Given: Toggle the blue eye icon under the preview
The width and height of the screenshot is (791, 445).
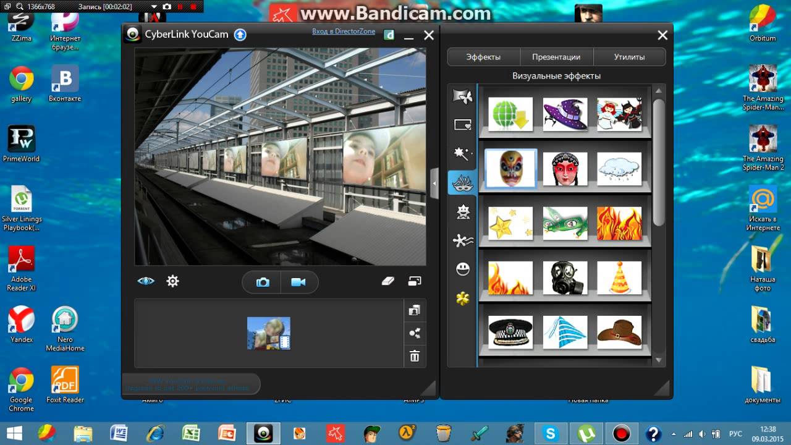Looking at the screenshot, I should tap(146, 281).
